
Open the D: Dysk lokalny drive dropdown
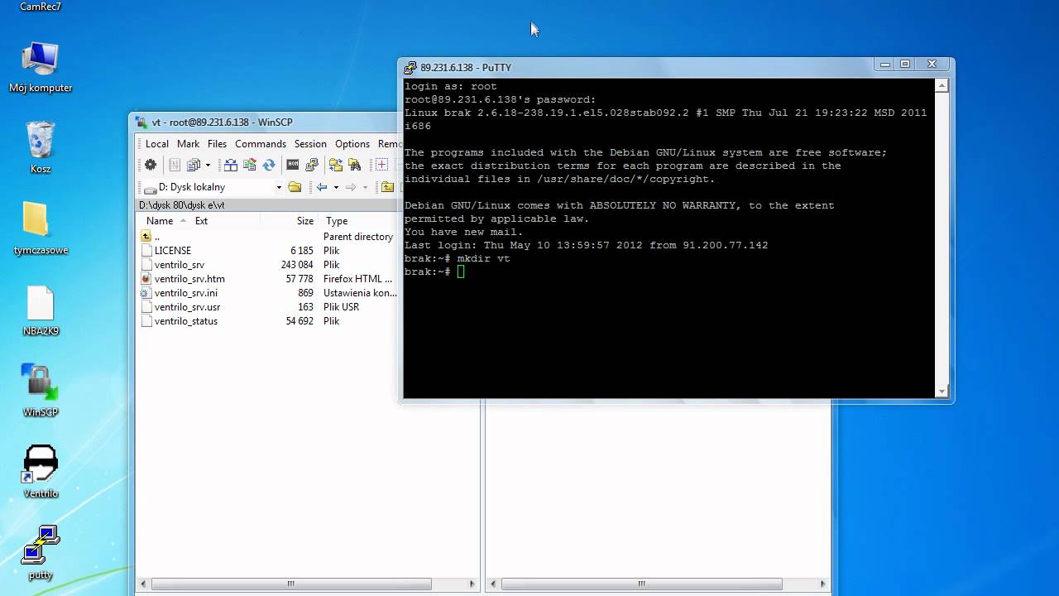coord(279,187)
